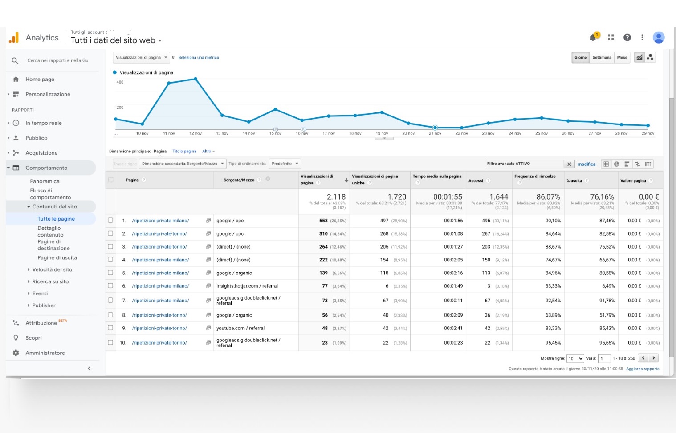
Task: Switch the chart to Settimana view
Action: click(602, 57)
